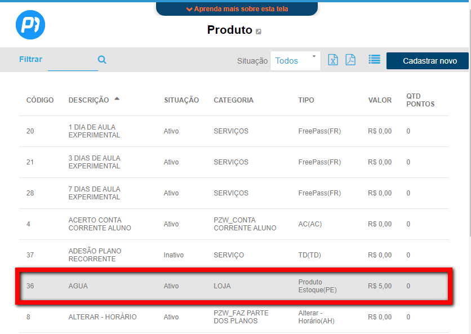Click the external link icon beside Produto
471x334 pixels.
coord(259,32)
